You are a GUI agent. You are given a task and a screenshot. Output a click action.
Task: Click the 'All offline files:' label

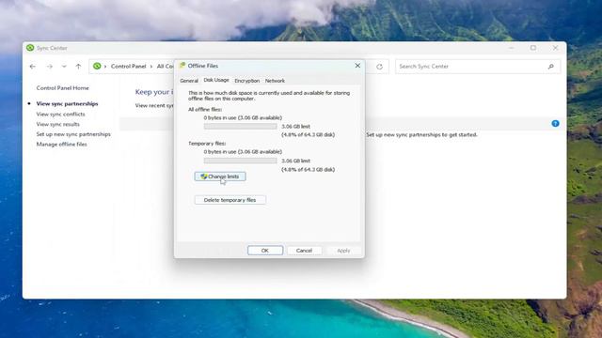click(205, 109)
